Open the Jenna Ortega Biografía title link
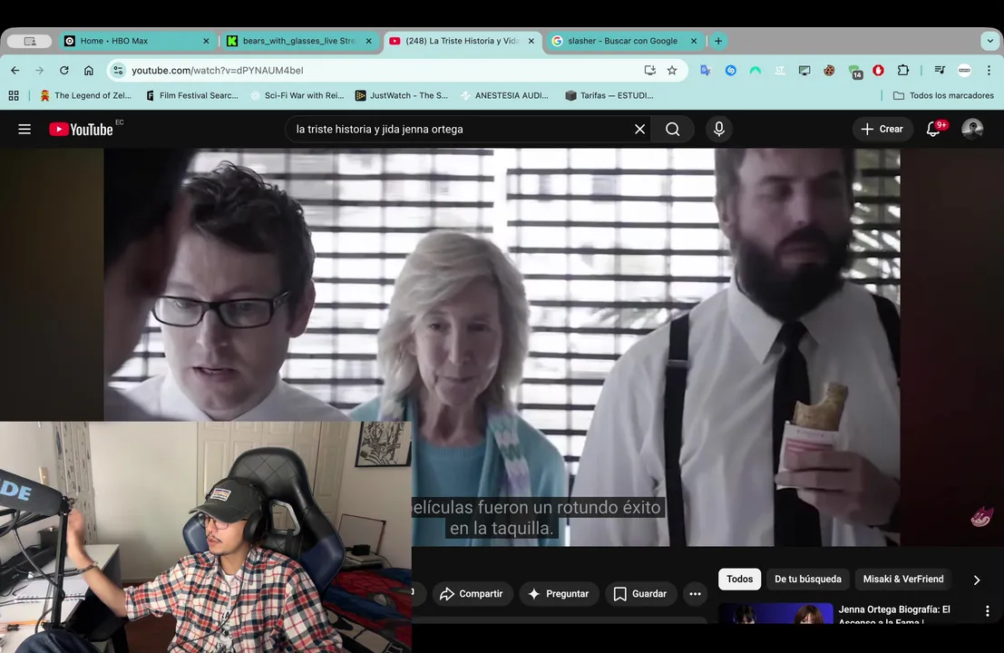 click(894, 615)
